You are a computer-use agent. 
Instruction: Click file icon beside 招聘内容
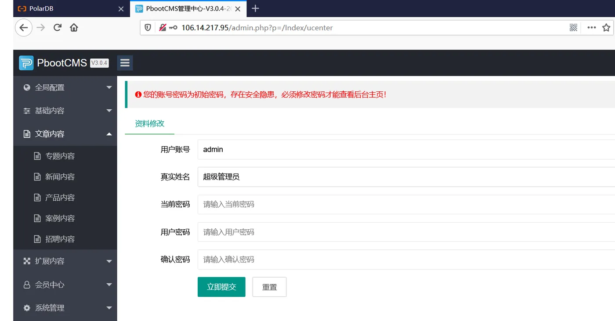tap(37, 239)
